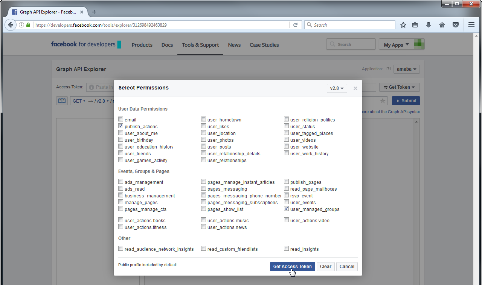Open a new browser tab
This screenshot has width=482, height=285.
pos(94,12)
